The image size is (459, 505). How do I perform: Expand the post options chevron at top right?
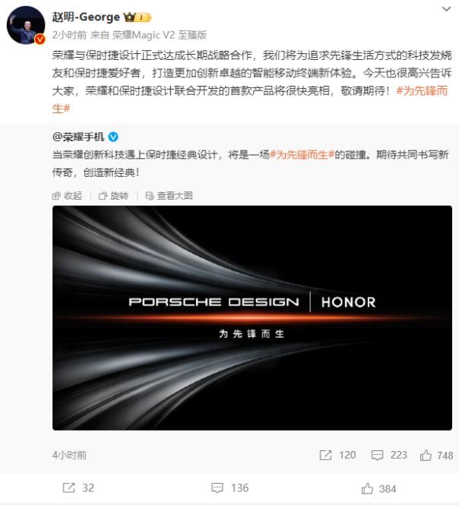tap(446, 9)
